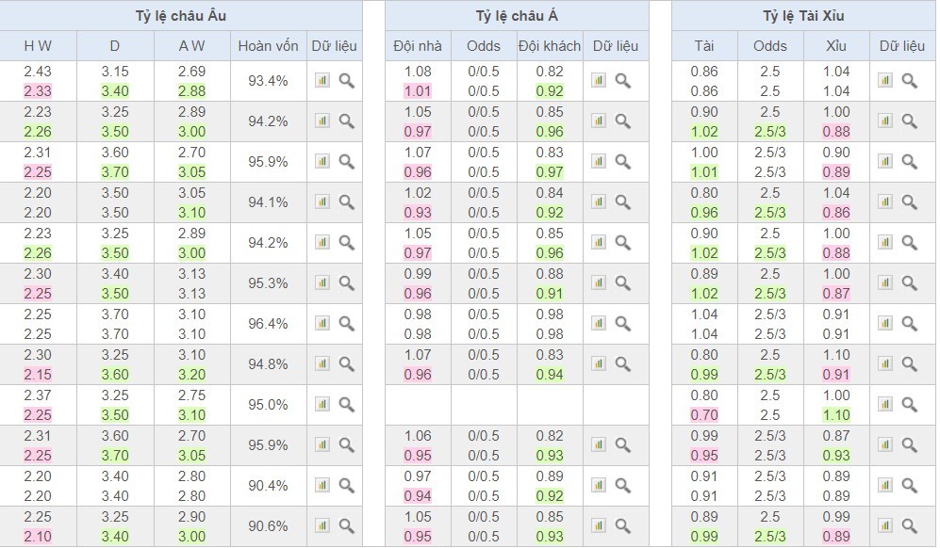Click magnifier in Tài Xỉu row with Tài 0.70
Image resolution: width=940 pixels, height=548 pixels.
pyautogui.click(x=909, y=405)
